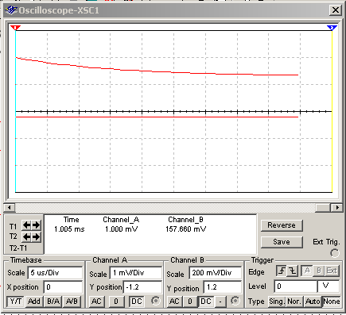Image resolution: width=346 pixels, height=315 pixels.
Task: Click Channel B terminal indicator
Action: click(235, 301)
